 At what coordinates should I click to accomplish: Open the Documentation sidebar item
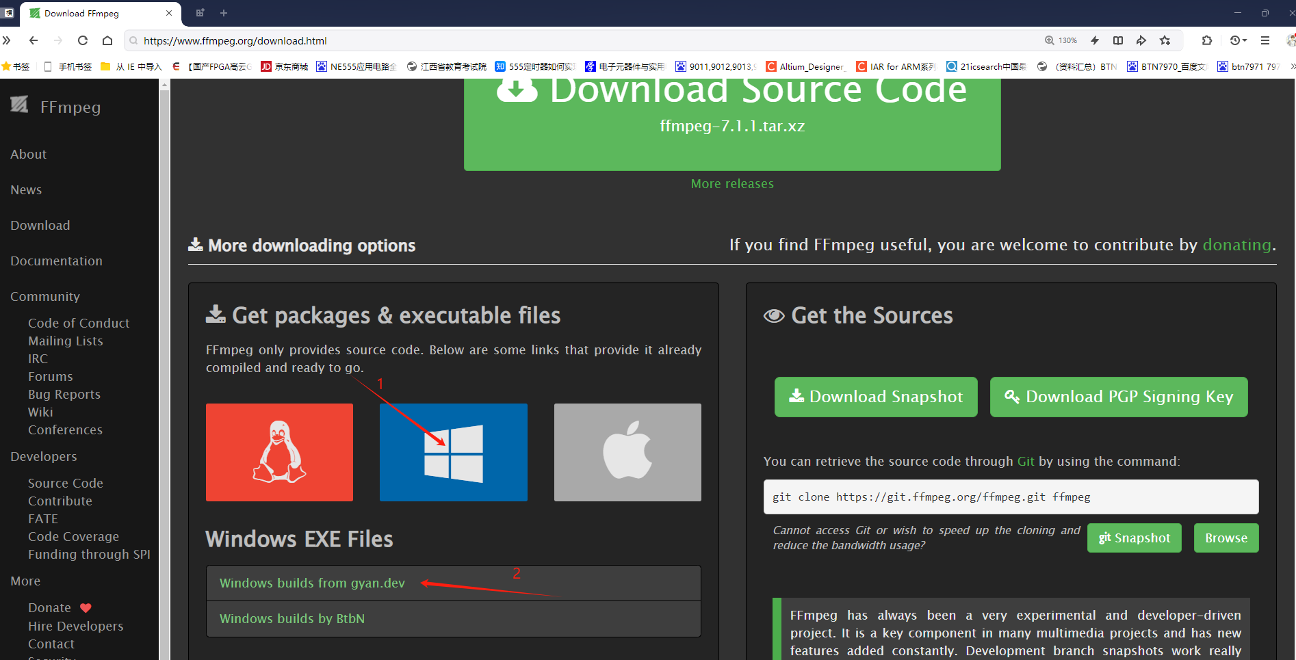[57, 261]
